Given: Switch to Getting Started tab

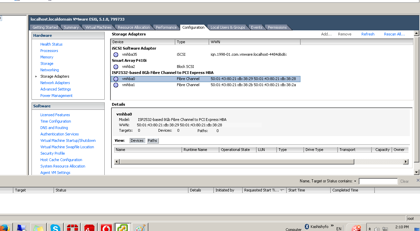Looking at the screenshot, I should point(45,27).
